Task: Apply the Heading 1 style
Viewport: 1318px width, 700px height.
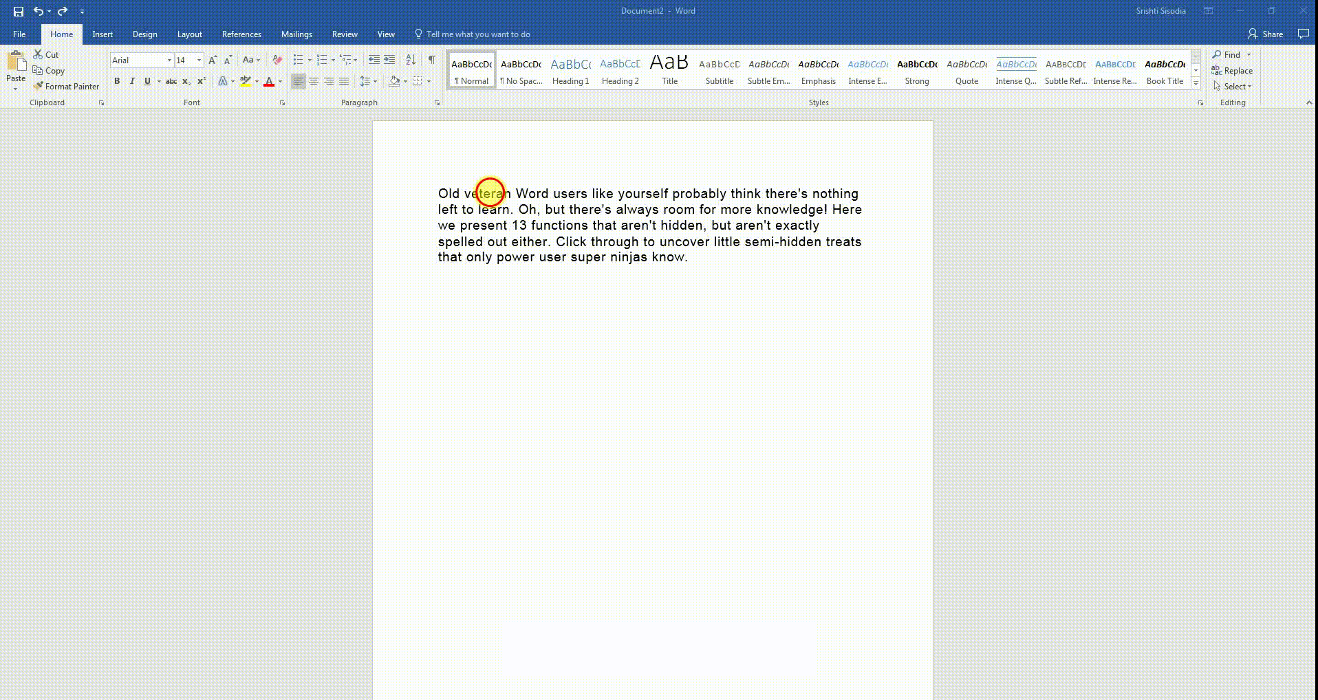Action: [x=571, y=70]
